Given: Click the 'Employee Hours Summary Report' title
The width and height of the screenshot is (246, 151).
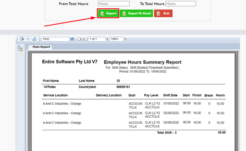Looking at the screenshot, I should tap(143, 62).
